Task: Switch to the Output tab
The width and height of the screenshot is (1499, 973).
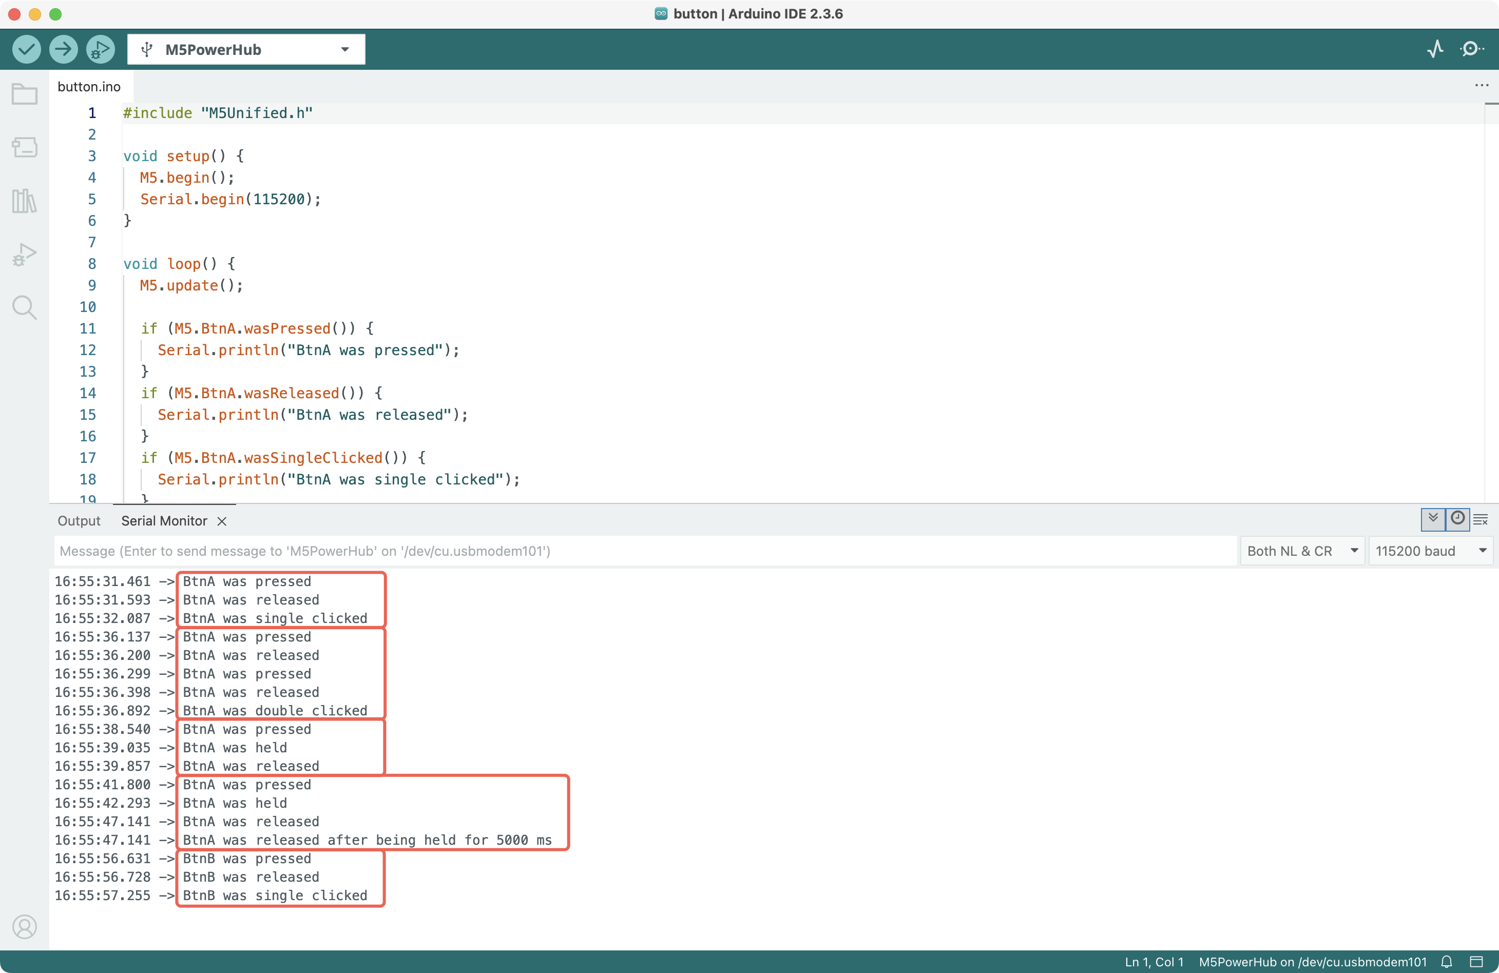Action: coord(79,521)
